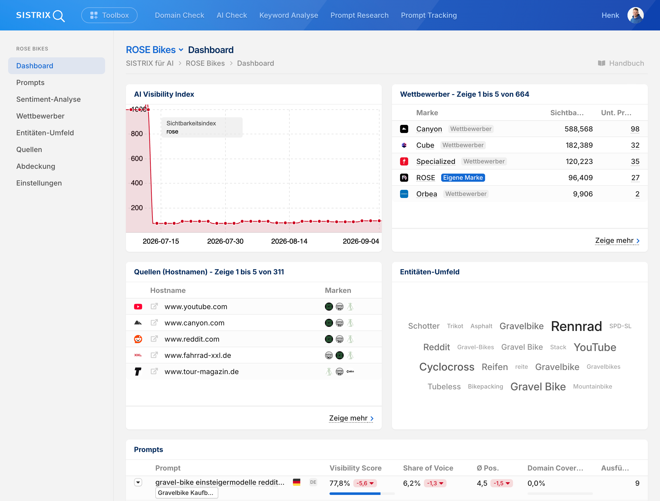Screen dimensions: 660x501
Task: Sort by Share of Voice column header
Action: pyautogui.click(x=428, y=469)
